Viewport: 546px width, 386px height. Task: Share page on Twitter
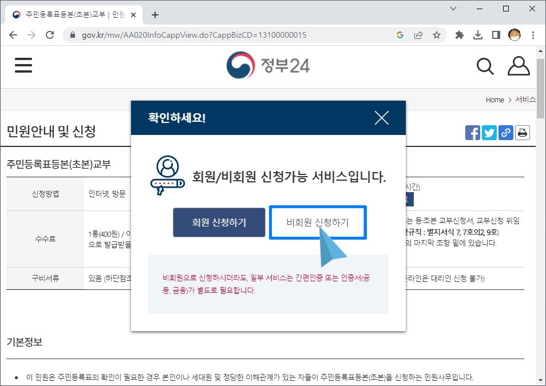tap(489, 133)
